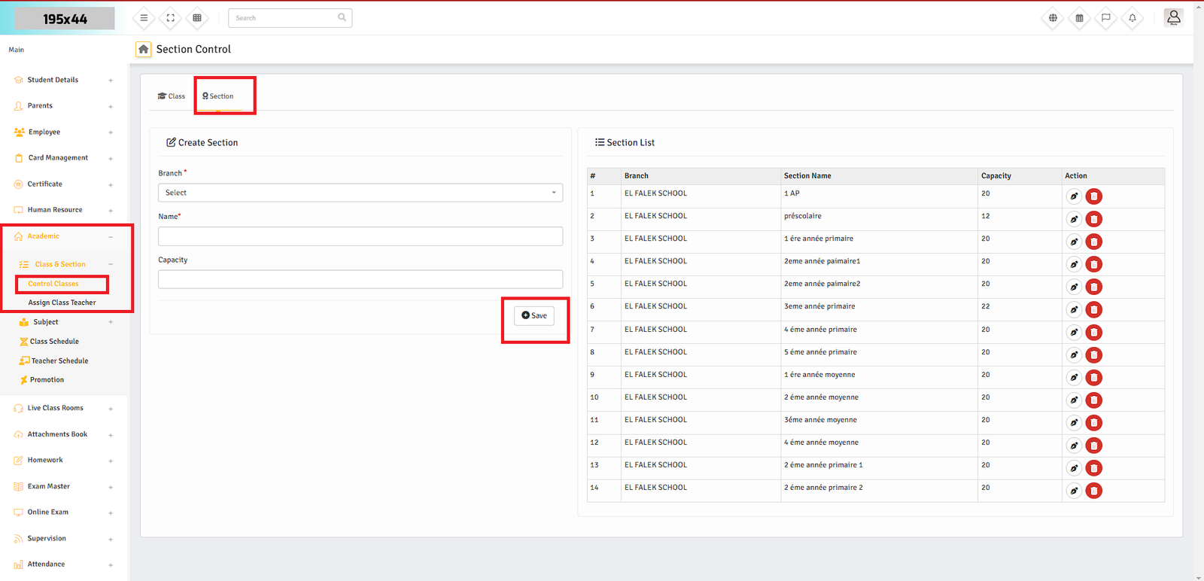Toggle fullscreen mode icon
The image size is (1204, 581).
pos(171,18)
